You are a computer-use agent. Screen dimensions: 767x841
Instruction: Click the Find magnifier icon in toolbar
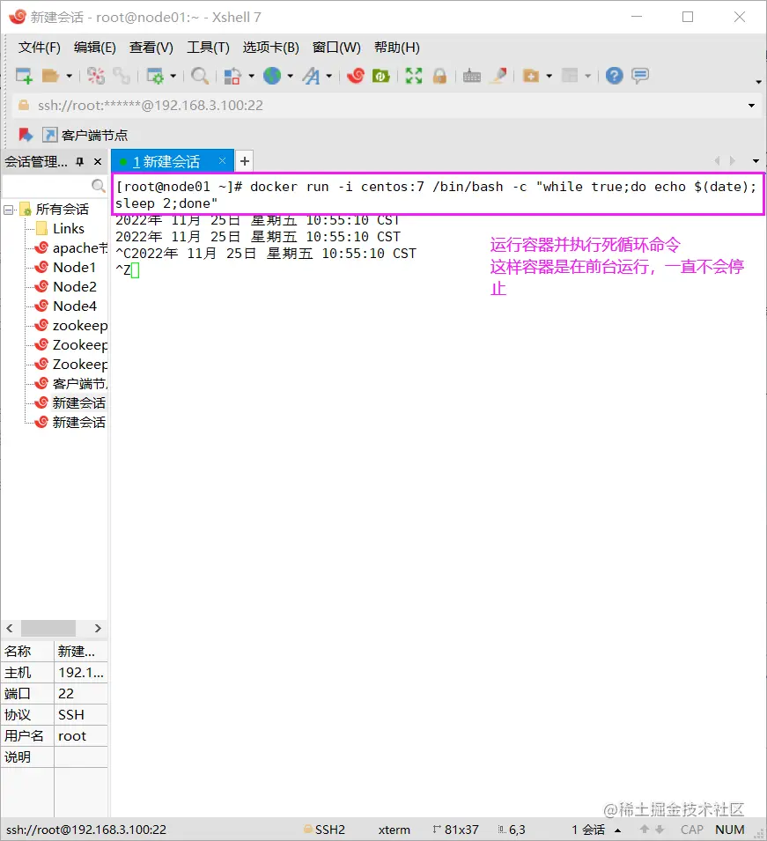(x=200, y=76)
